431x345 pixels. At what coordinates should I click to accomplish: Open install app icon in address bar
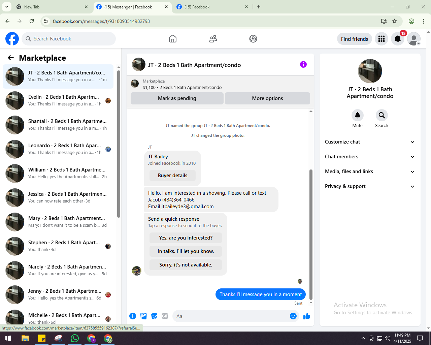(384, 21)
